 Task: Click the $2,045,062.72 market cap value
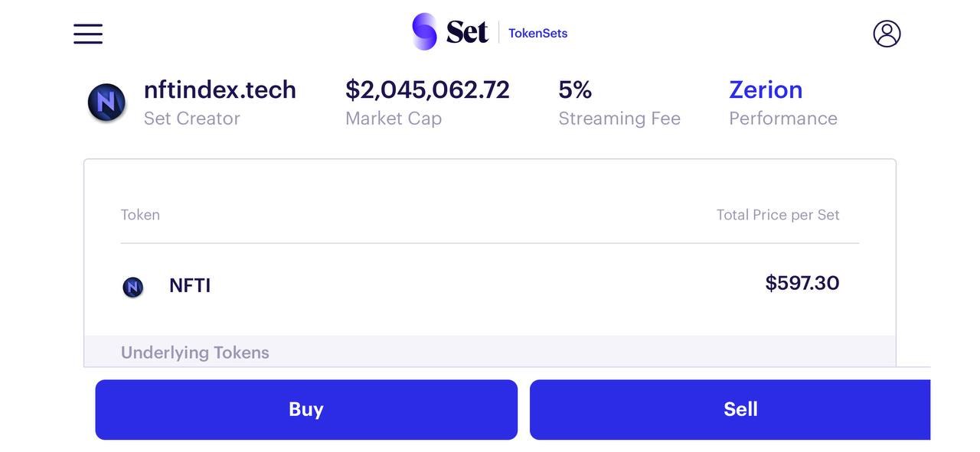pos(427,89)
